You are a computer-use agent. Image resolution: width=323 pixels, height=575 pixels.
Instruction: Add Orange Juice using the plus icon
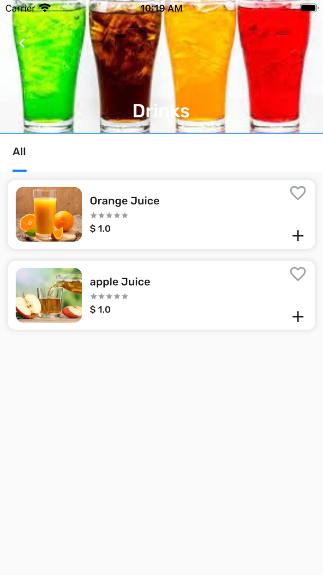click(x=298, y=236)
